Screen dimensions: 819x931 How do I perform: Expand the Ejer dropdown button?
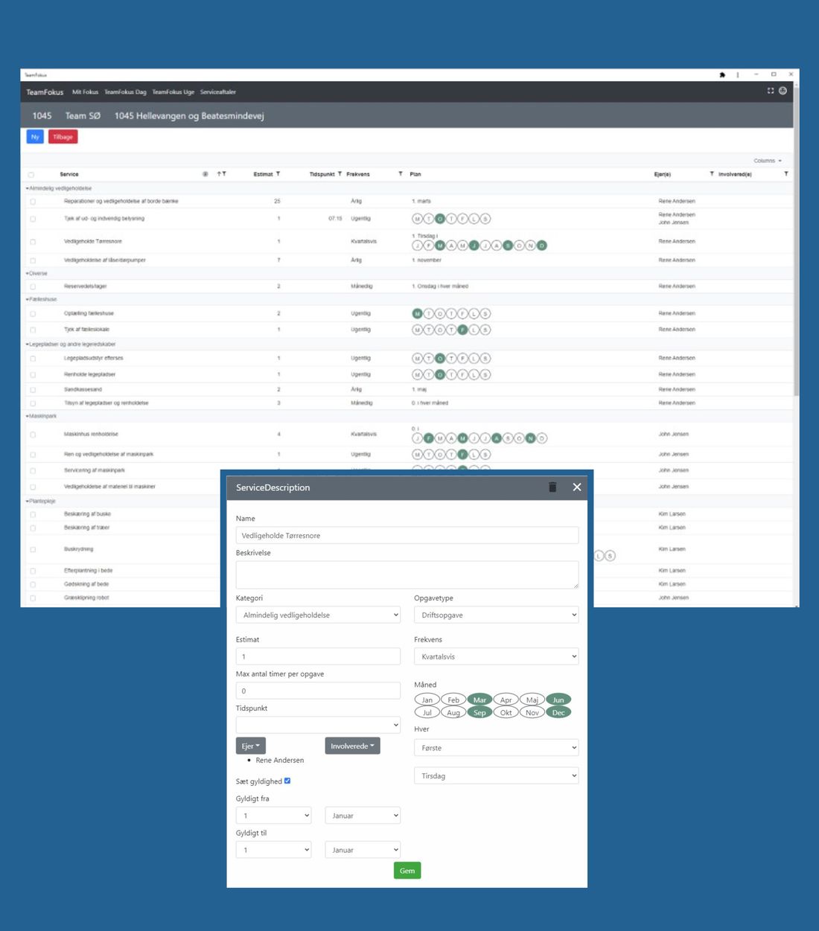pos(251,746)
